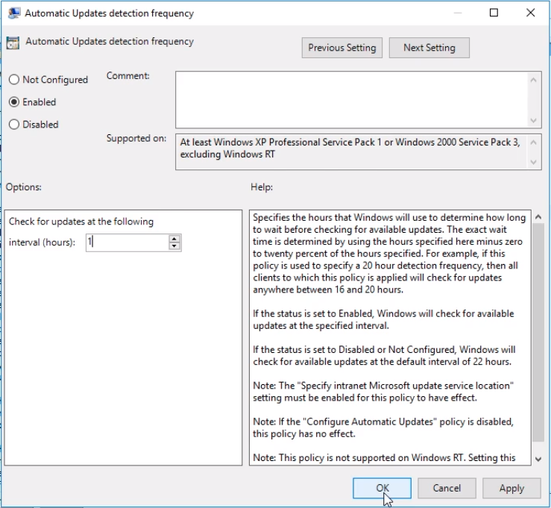The image size is (551, 508).
Task: Click Supported on box scroll up arrow
Action: (x=533, y=142)
